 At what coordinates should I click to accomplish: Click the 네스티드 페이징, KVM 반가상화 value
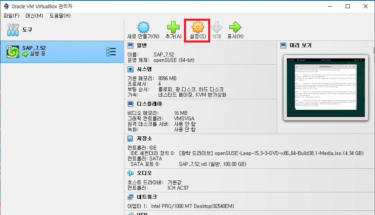tap(192, 95)
